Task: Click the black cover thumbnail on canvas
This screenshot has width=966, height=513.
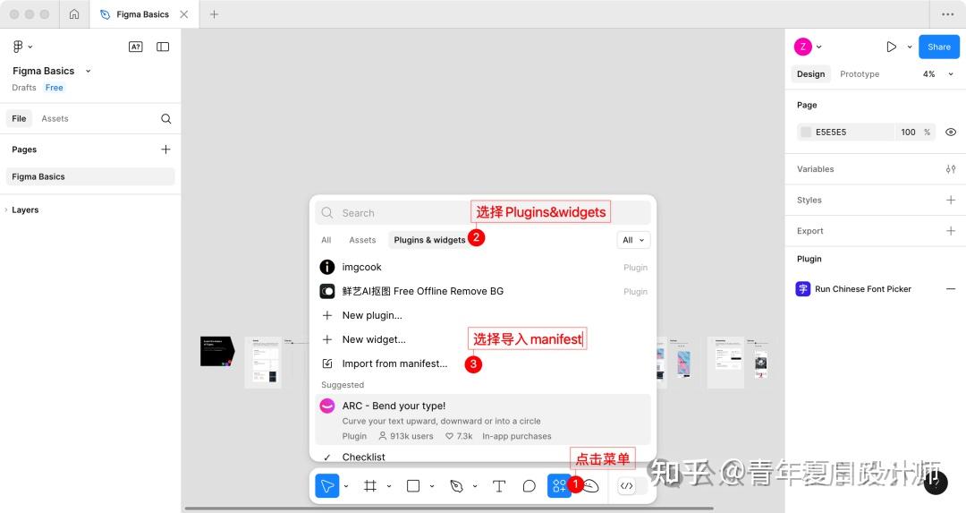Action: 217,352
